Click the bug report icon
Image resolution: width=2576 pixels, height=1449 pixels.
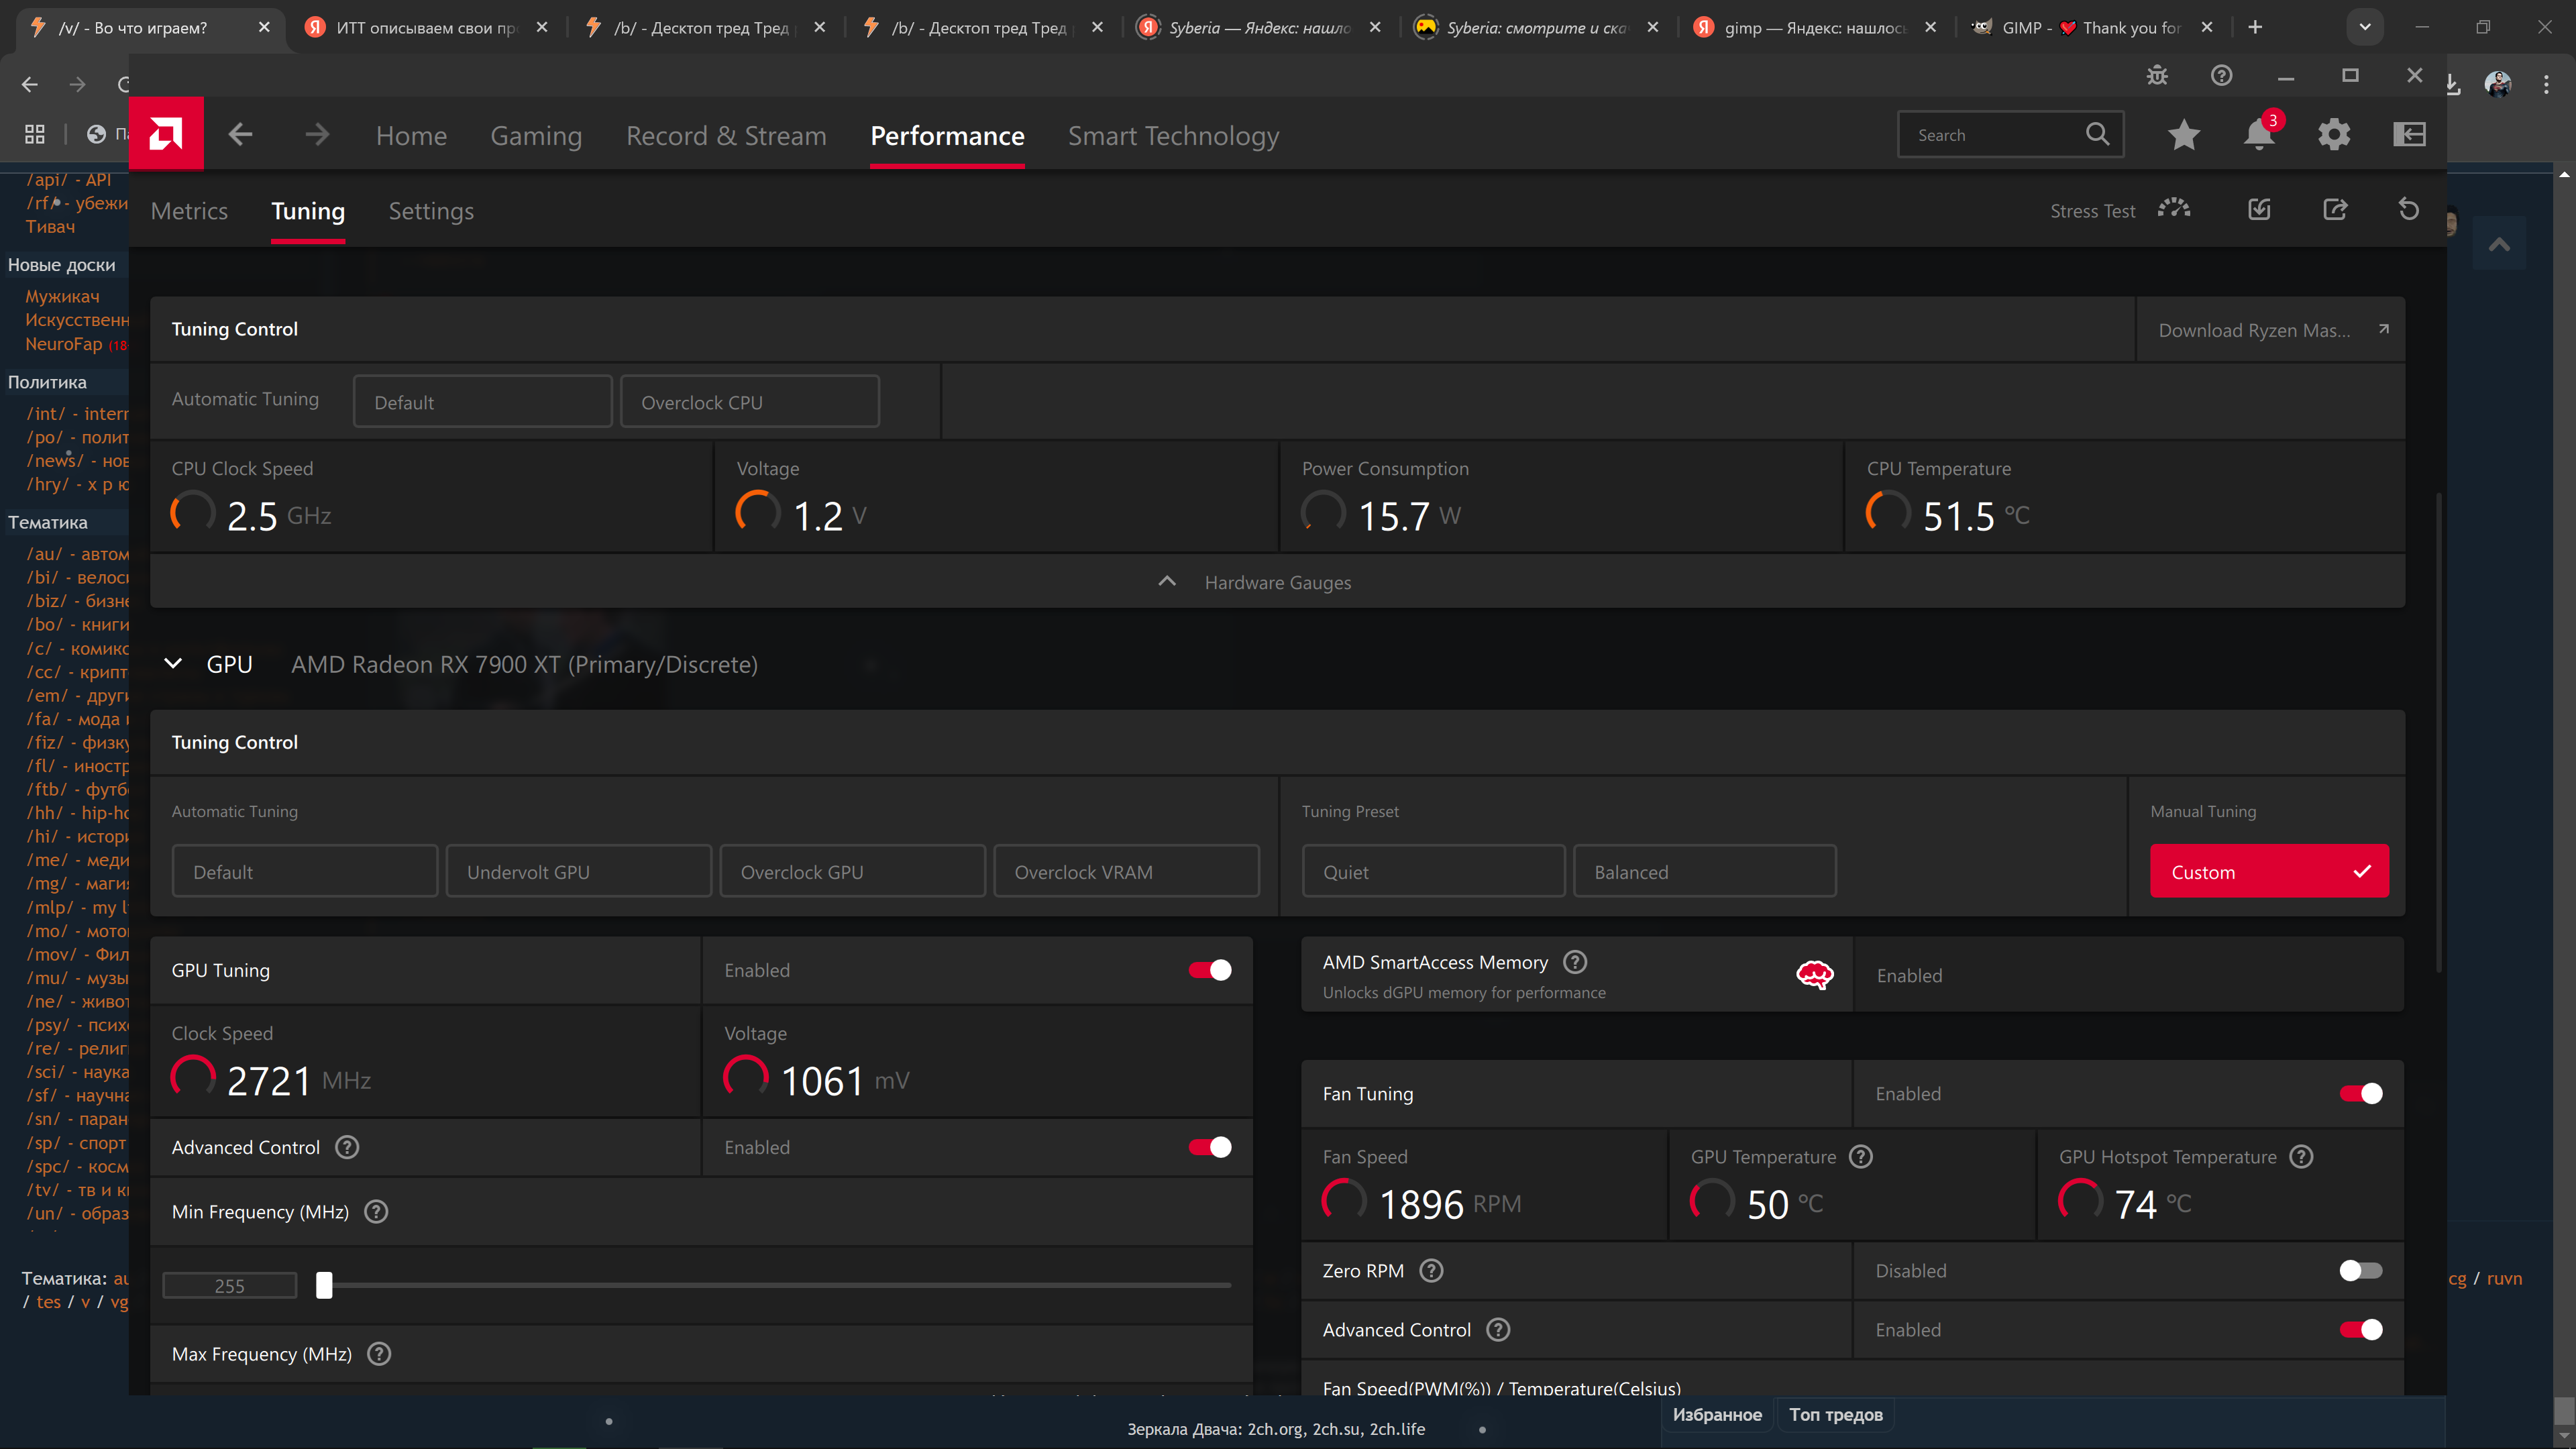(x=2157, y=76)
